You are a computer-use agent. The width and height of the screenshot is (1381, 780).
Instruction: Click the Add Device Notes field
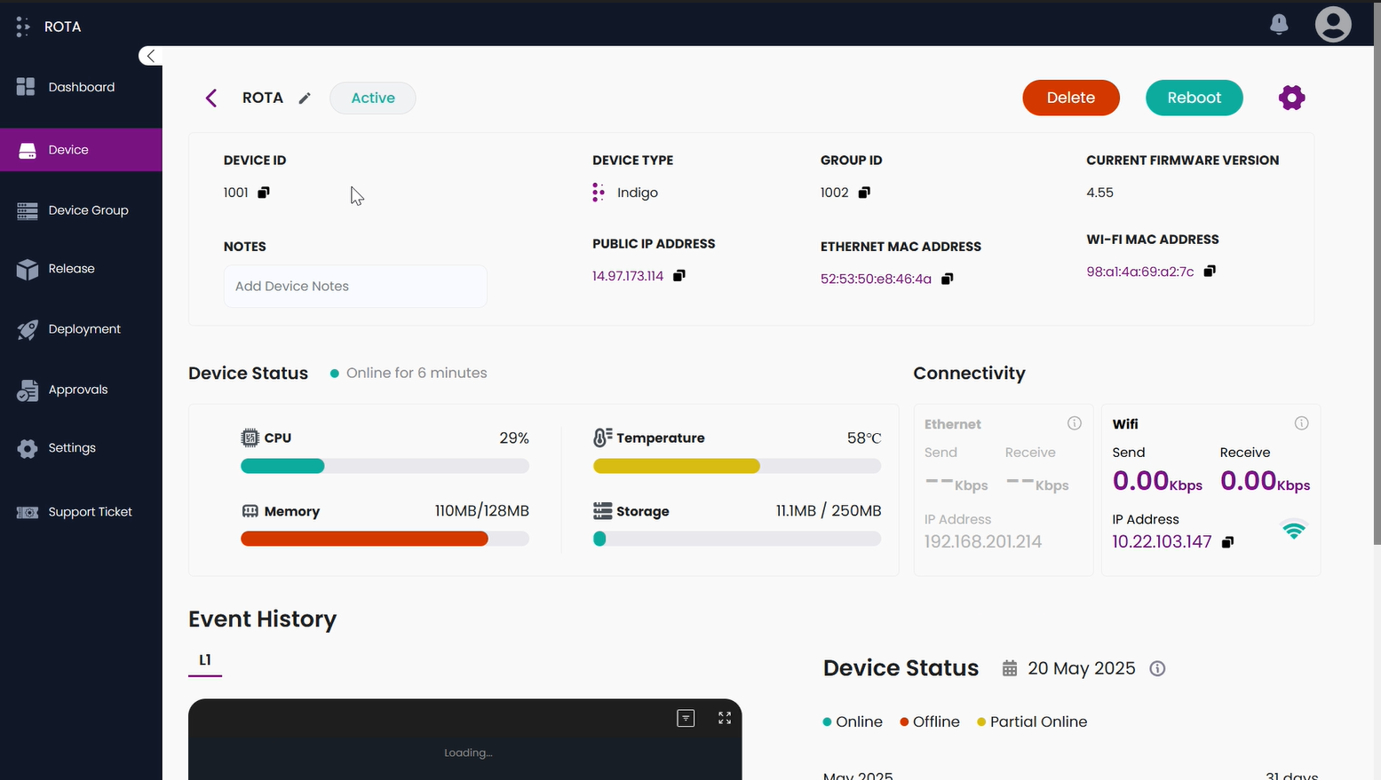point(355,286)
